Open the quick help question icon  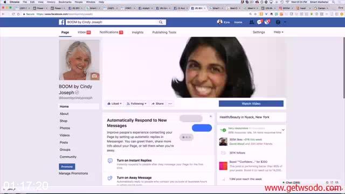click(x=278, y=22)
